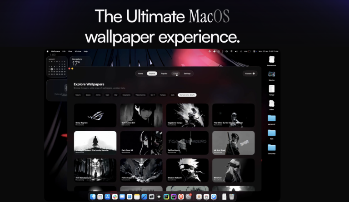
Task: Click the calendar desktop widget
Action: pyautogui.click(x=57, y=67)
